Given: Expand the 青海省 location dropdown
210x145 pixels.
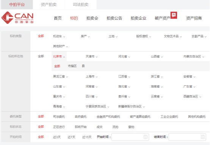Looking at the screenshot, I should tap(59, 107).
